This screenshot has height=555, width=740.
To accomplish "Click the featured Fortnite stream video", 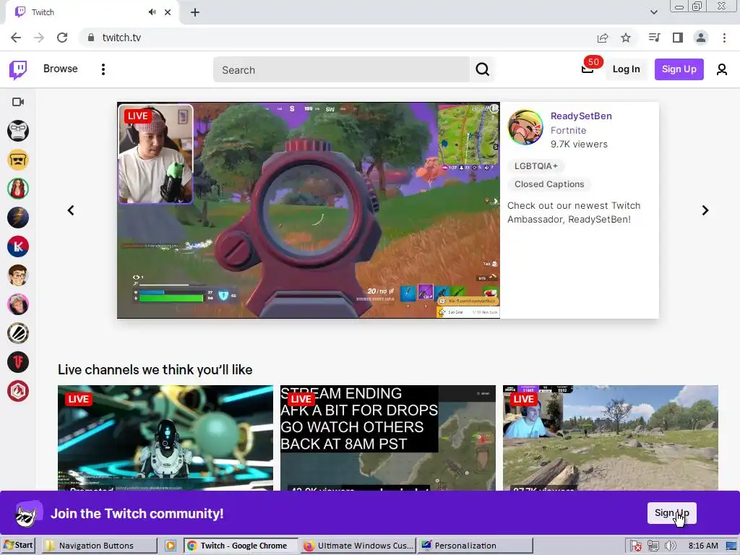I will [308, 210].
